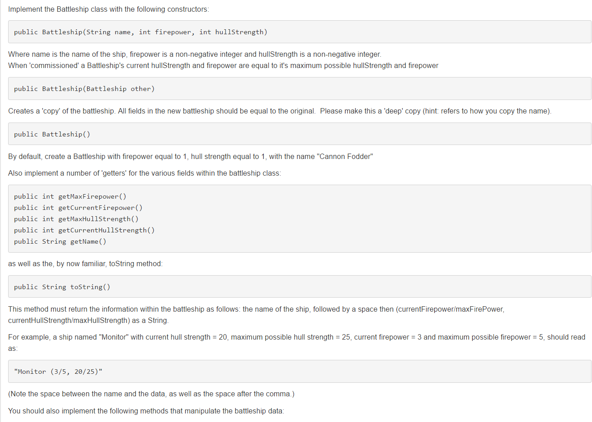This screenshot has width=592, height=422.
Task: Click the "Monitor (3/5, 20/25)" example output
Action: tap(58, 372)
